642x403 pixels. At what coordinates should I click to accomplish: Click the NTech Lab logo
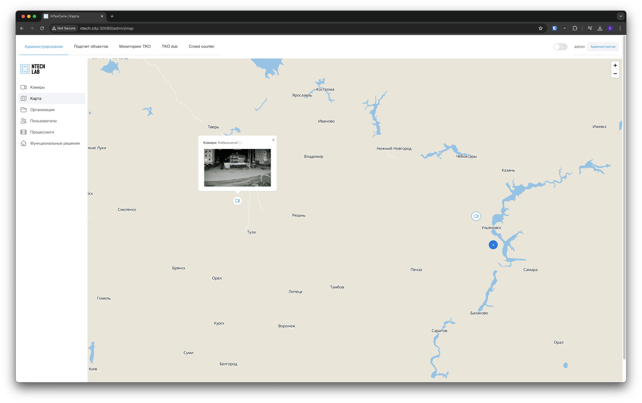click(x=32, y=69)
